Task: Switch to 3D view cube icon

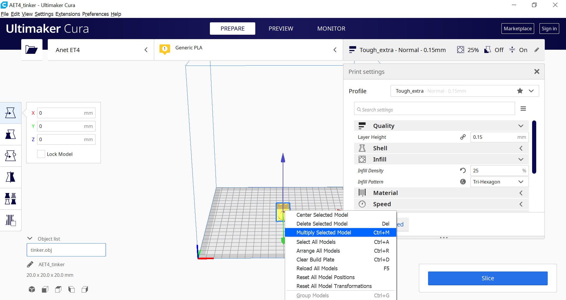Action: 32,289
